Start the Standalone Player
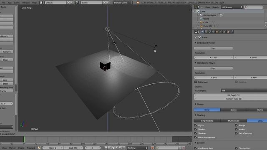 click(x=213, y=68)
